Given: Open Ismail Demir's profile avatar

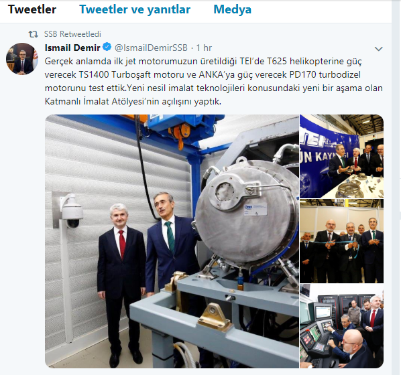Looking at the screenshot, I should tap(22, 59).
